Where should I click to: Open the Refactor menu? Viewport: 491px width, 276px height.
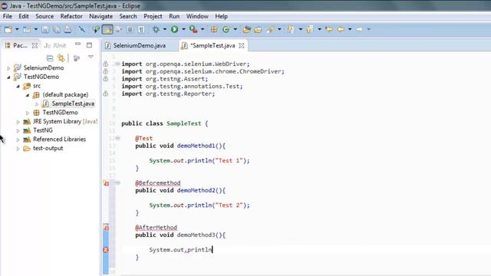(x=71, y=16)
